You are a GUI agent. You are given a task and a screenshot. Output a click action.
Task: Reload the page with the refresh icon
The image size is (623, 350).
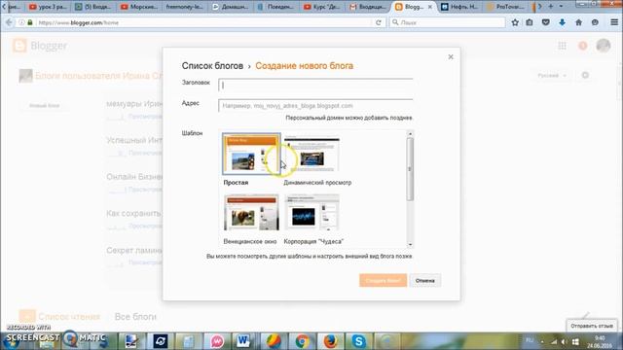tap(379, 22)
